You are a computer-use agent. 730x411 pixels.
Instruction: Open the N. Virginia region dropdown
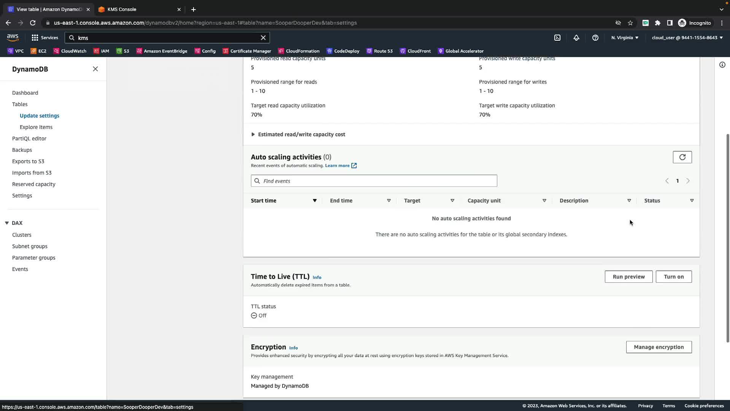pos(625,38)
